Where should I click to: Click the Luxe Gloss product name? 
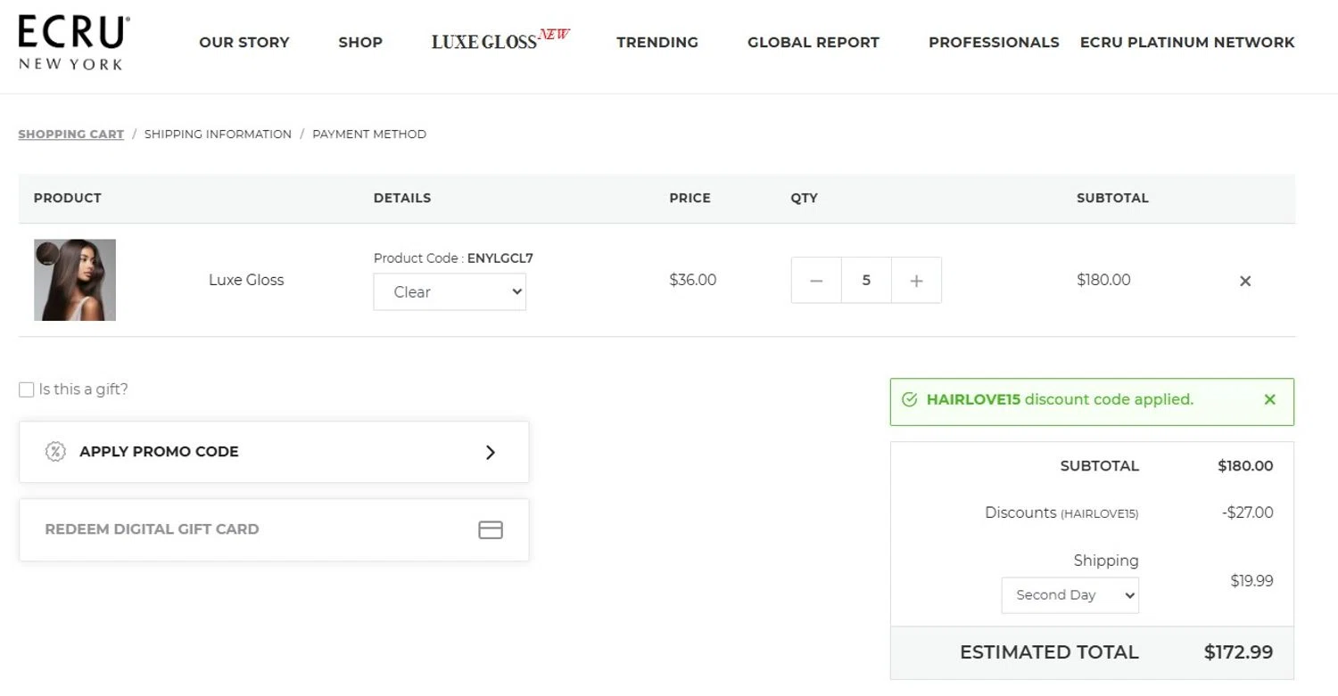246,280
